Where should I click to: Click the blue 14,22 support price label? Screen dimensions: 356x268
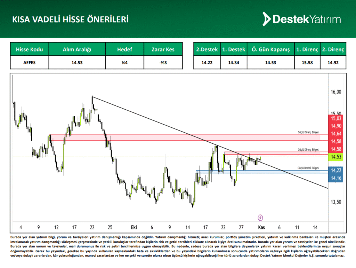(336, 170)
